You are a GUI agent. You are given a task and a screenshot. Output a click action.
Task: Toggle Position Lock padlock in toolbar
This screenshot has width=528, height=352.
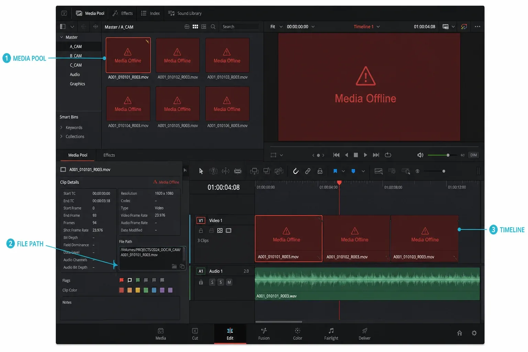[x=320, y=171]
